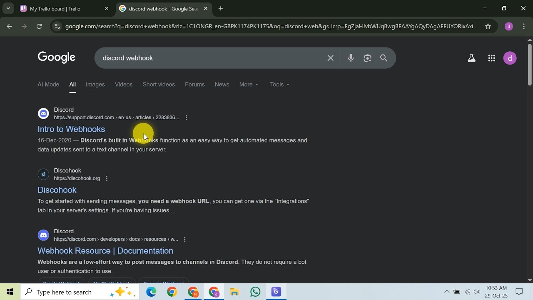Viewport: 533px width, 300px height.
Task: Submit search with magnifier icon
Action: click(x=384, y=58)
